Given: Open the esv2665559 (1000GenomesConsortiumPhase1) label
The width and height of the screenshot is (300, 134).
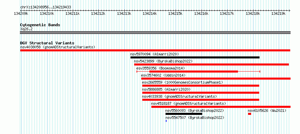Looking at the screenshot, I should coord(182,82).
